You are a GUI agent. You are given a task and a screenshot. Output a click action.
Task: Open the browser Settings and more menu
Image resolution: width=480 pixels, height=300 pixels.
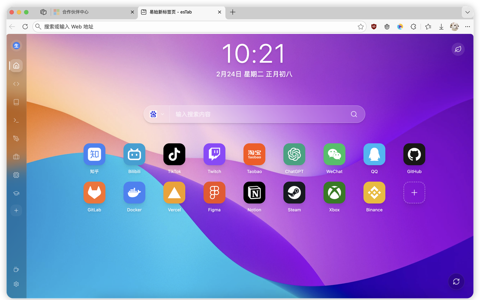pos(467,27)
